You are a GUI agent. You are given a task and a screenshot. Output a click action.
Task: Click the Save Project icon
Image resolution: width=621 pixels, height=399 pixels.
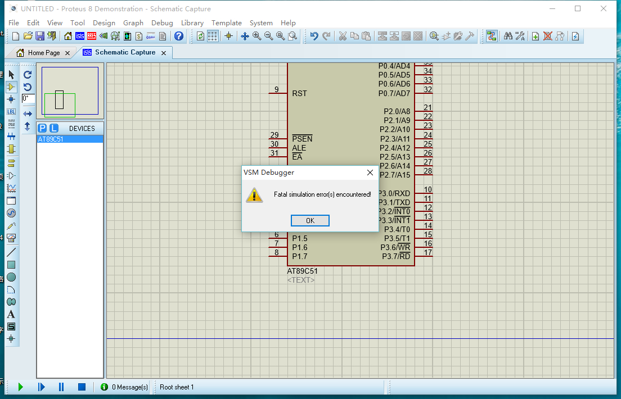(40, 37)
